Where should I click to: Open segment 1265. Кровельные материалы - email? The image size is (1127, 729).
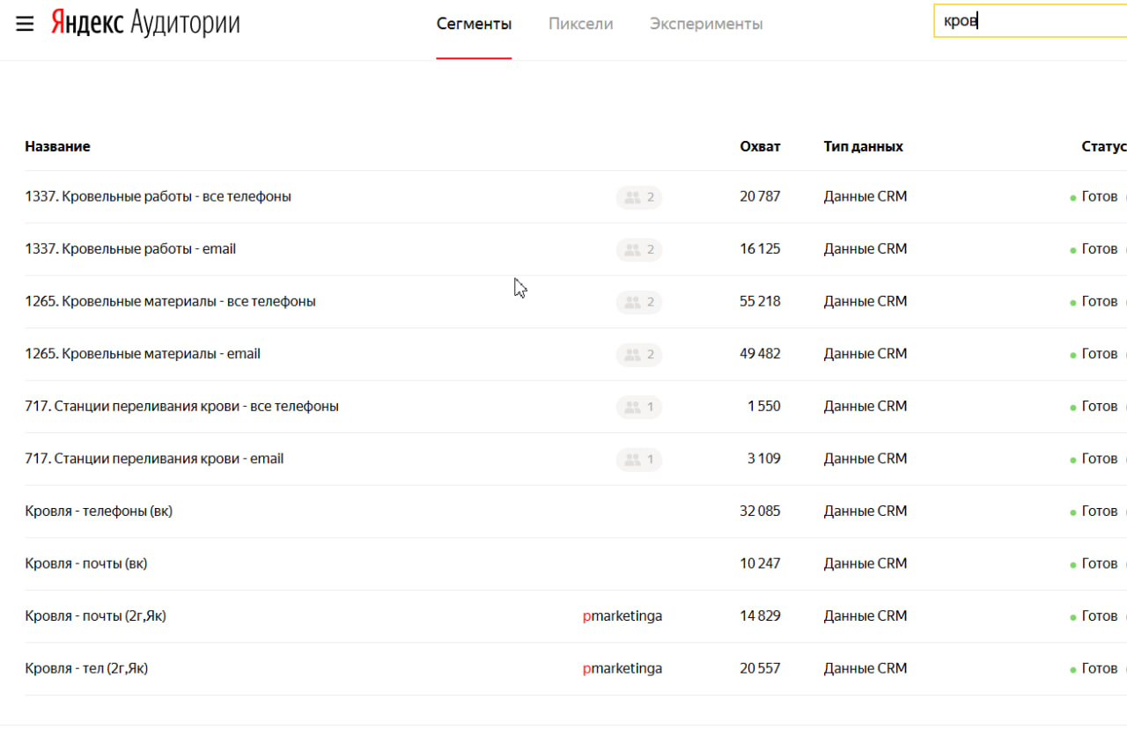(143, 354)
